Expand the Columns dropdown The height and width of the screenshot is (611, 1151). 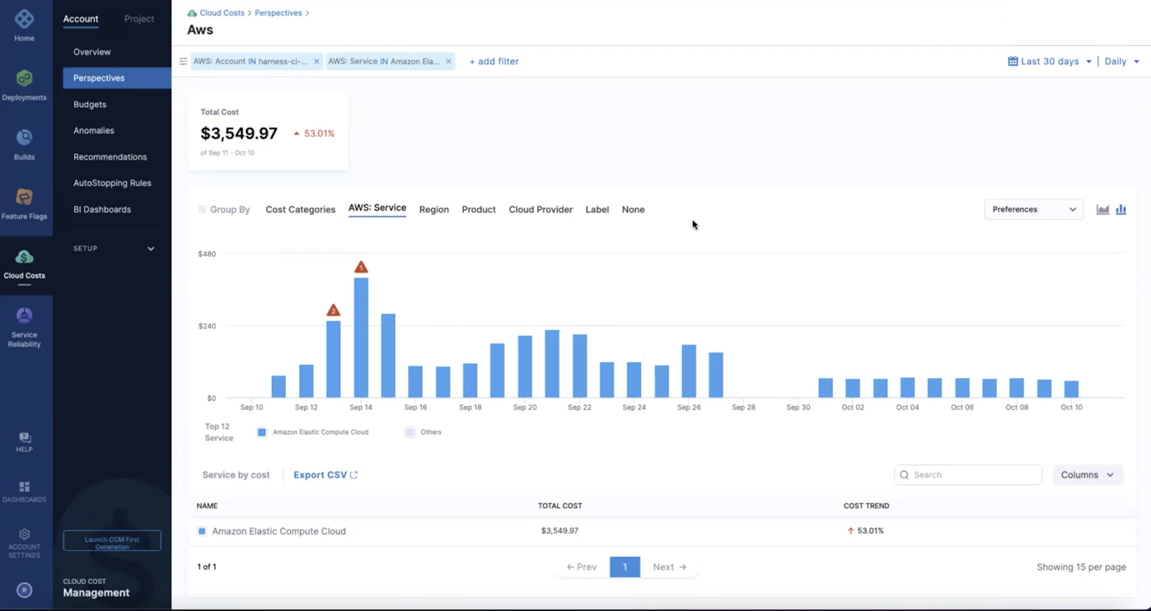pyautogui.click(x=1087, y=475)
